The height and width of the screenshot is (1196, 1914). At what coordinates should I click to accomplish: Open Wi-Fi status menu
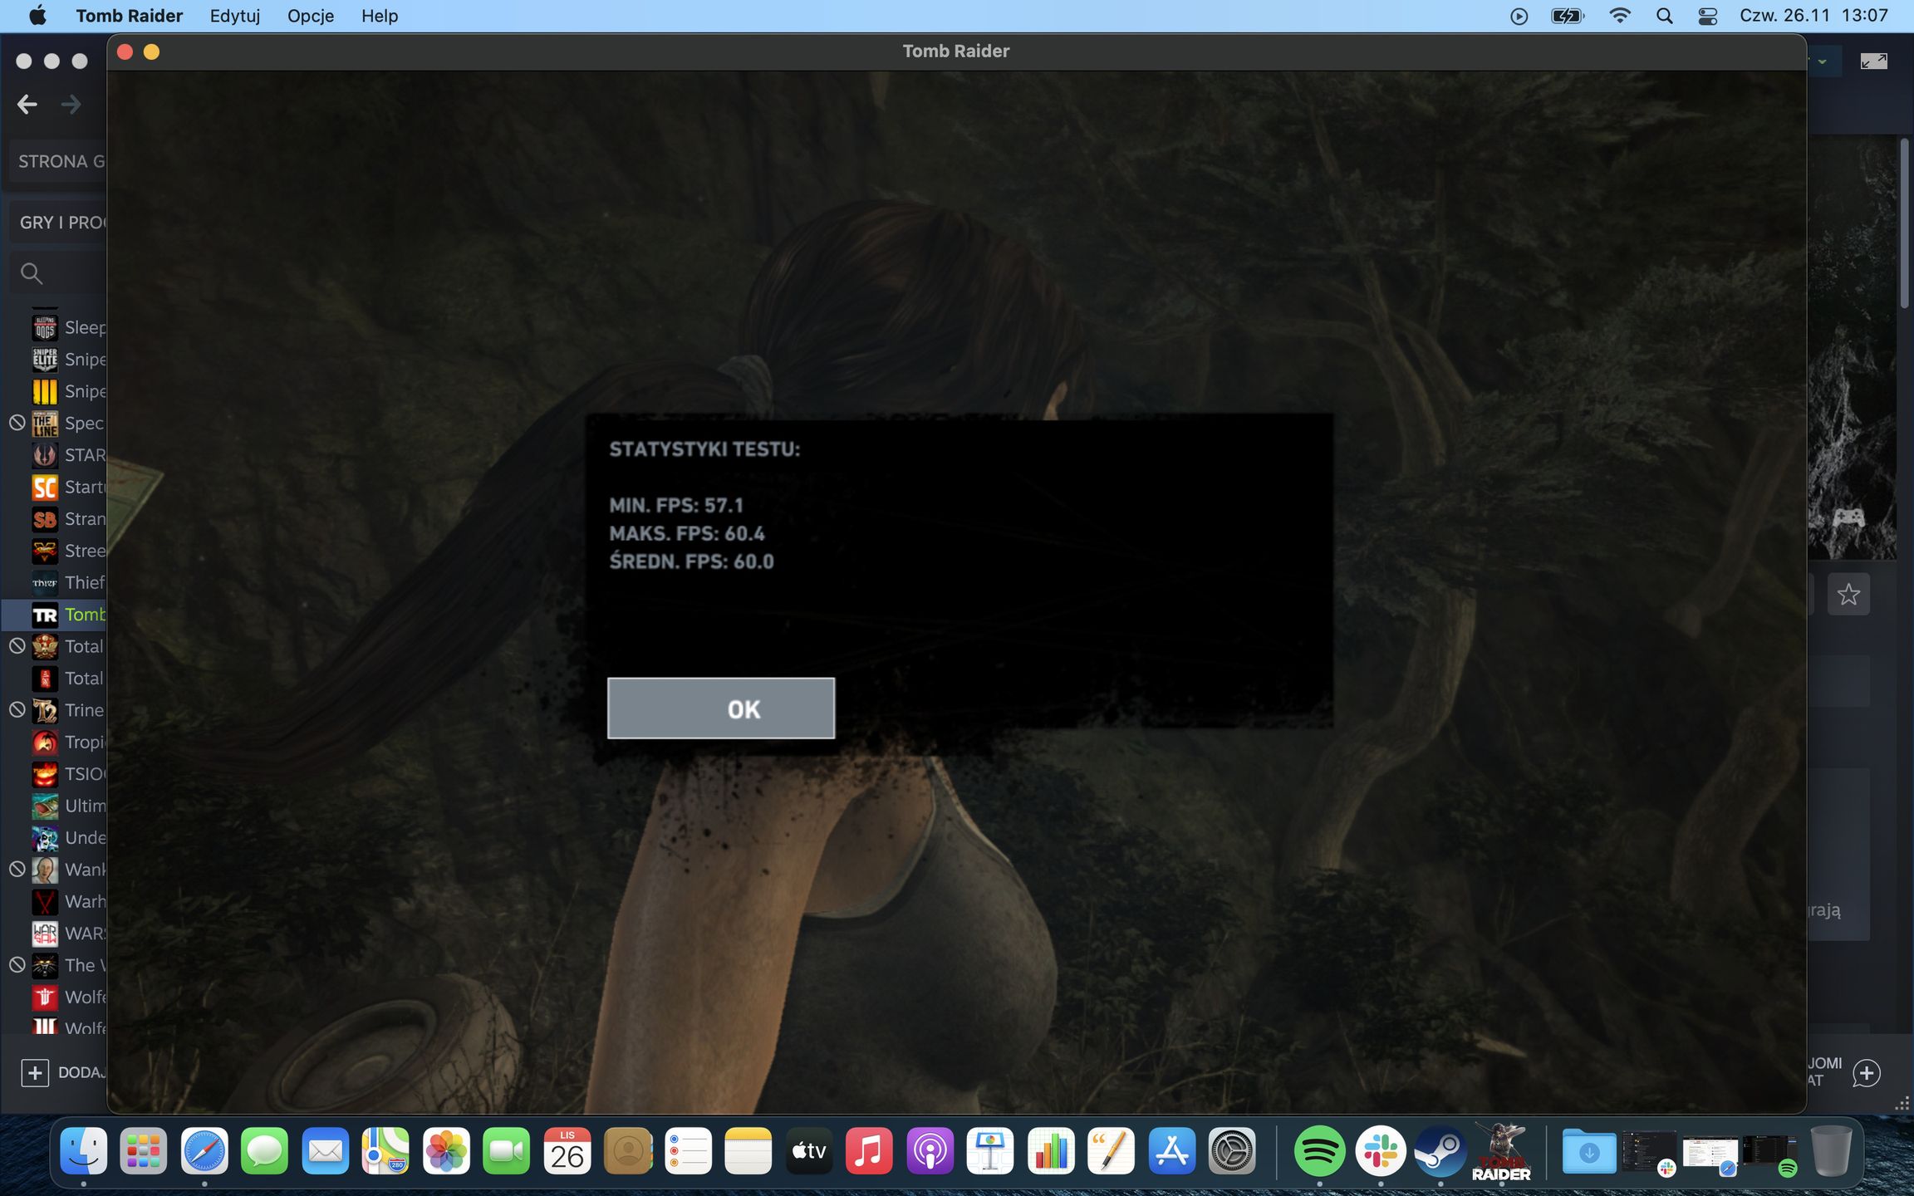(x=1619, y=16)
